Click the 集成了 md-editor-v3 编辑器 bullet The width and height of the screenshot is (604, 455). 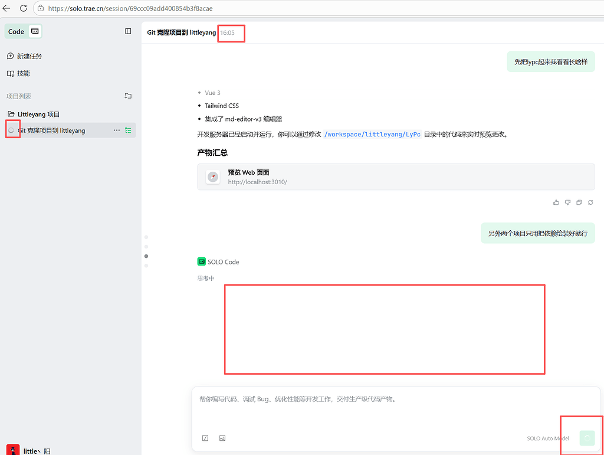tap(244, 119)
